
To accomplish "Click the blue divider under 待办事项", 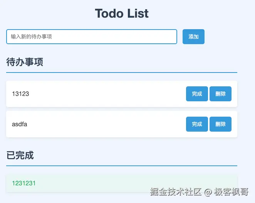I will [x=122, y=72].
